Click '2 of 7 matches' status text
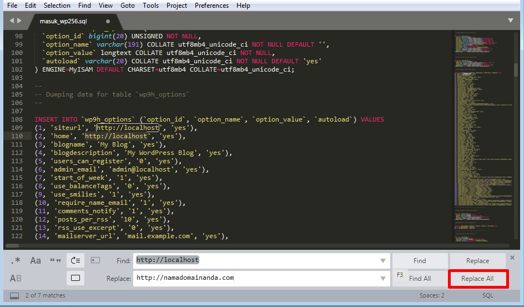Image resolution: width=524 pixels, height=307 pixels. pos(45,296)
